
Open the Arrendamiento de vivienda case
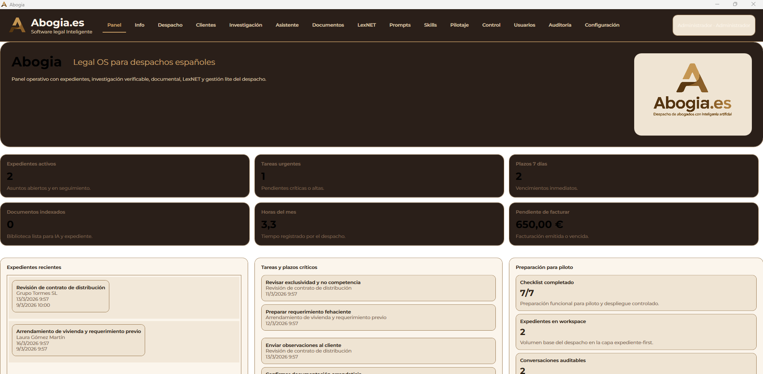pos(78,340)
